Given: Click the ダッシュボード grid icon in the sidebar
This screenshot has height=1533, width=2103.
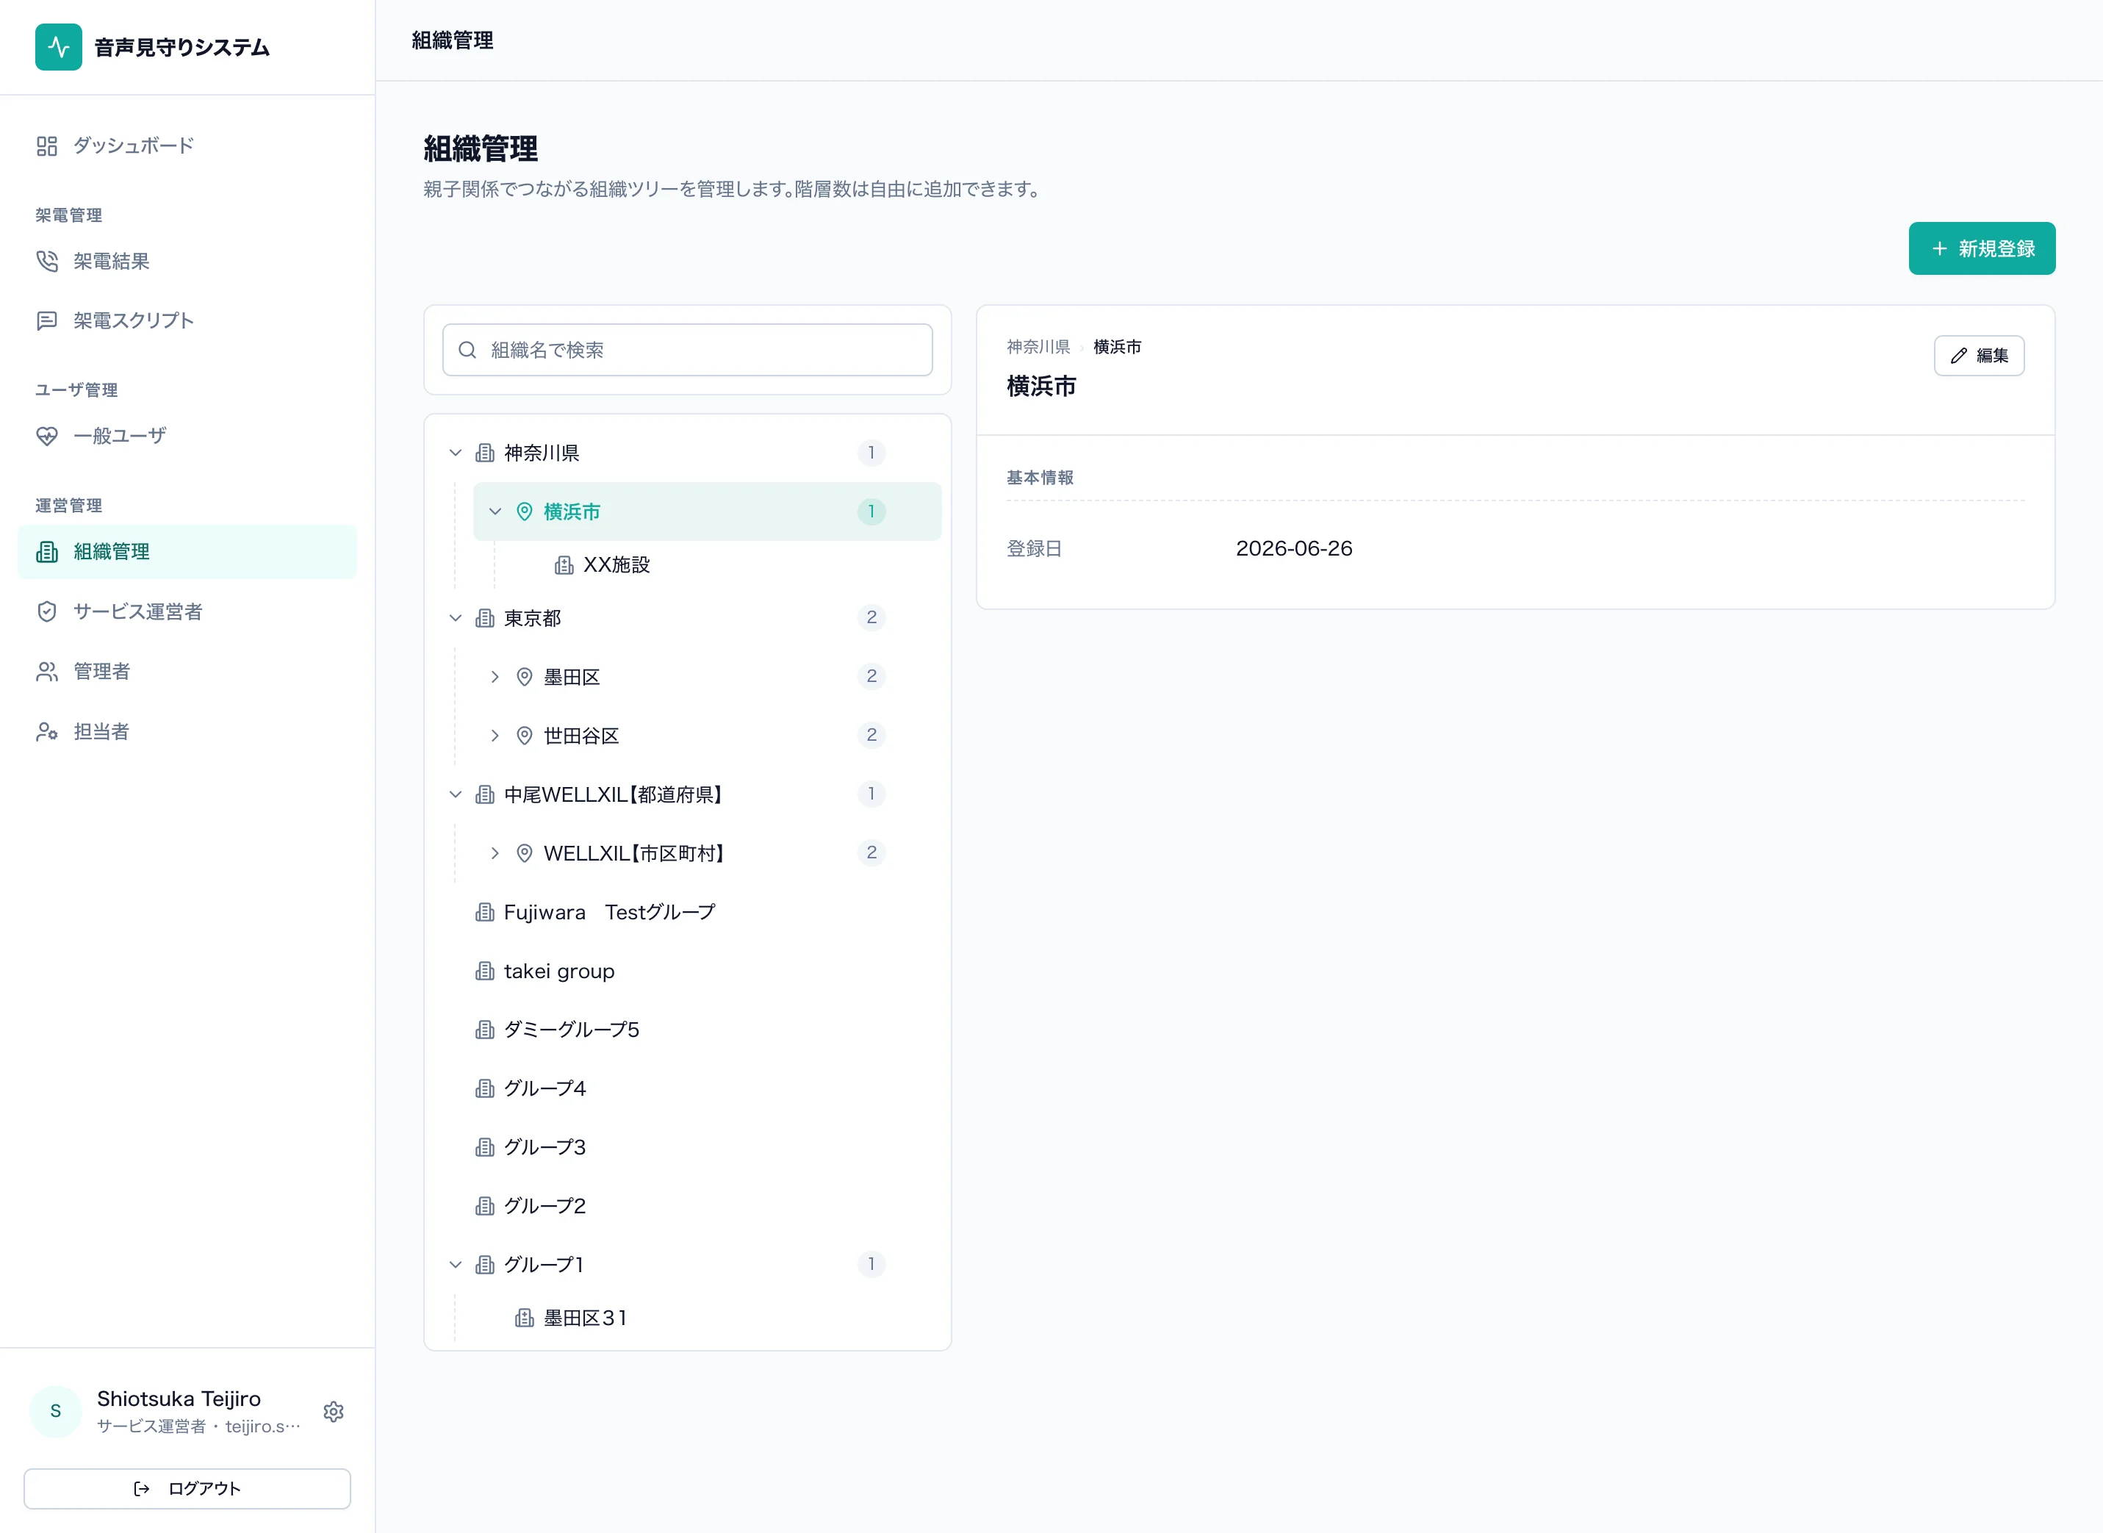Looking at the screenshot, I should pyautogui.click(x=47, y=146).
